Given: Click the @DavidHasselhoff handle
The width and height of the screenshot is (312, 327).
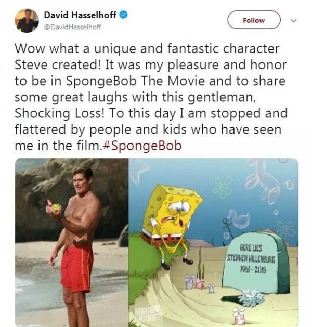Looking at the screenshot, I should 72,27.
